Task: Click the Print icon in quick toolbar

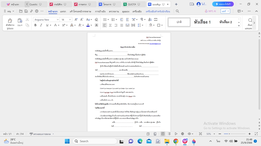Action: click(x=37, y=11)
